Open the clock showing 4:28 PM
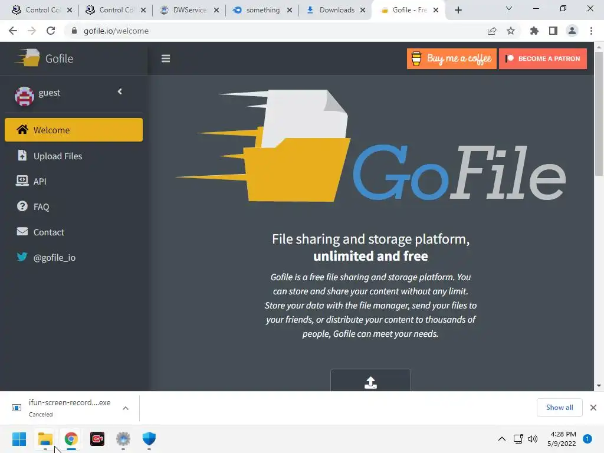This screenshot has width=604, height=453. tap(562, 439)
